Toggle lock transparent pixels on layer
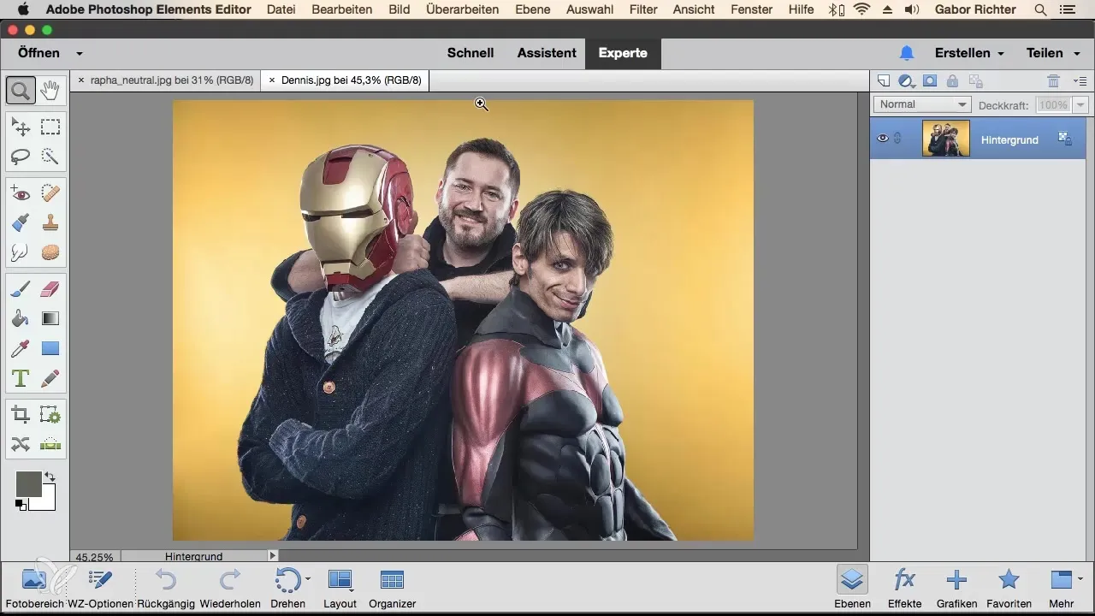Viewport: 1095px width, 616px height. click(x=975, y=80)
